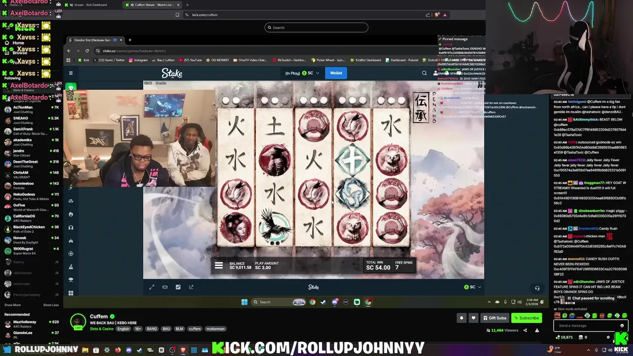Open the Home / Twitter bookmark

[109, 60]
